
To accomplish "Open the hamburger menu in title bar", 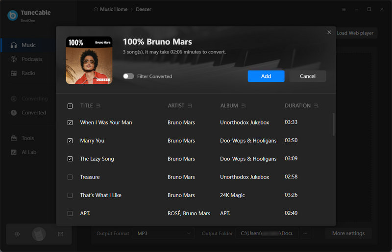I will click(344, 9).
